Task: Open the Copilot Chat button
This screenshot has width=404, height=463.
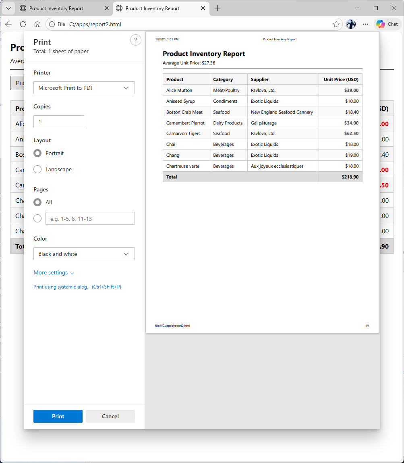Action: click(387, 24)
